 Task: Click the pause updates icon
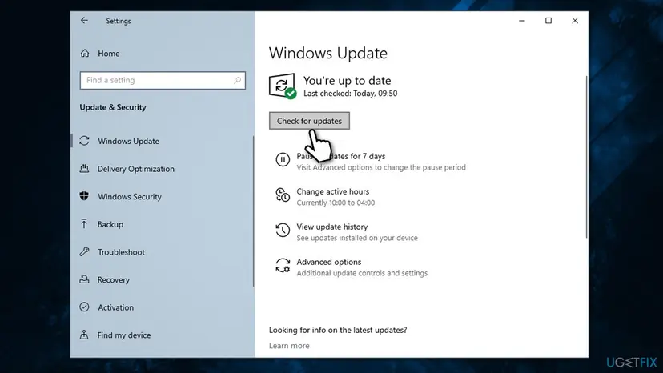(283, 159)
